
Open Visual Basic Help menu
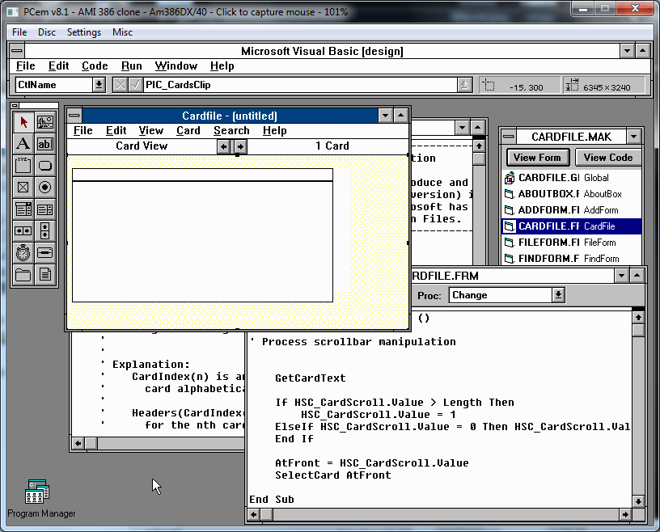point(222,66)
